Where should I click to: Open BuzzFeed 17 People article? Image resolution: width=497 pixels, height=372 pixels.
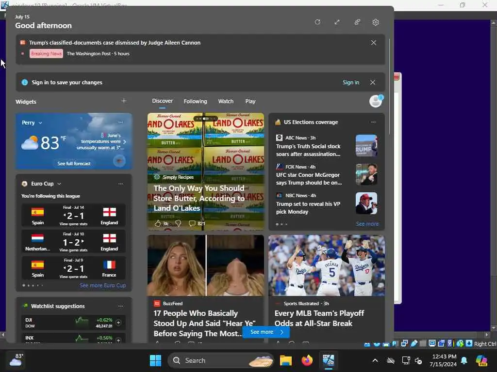205,323
